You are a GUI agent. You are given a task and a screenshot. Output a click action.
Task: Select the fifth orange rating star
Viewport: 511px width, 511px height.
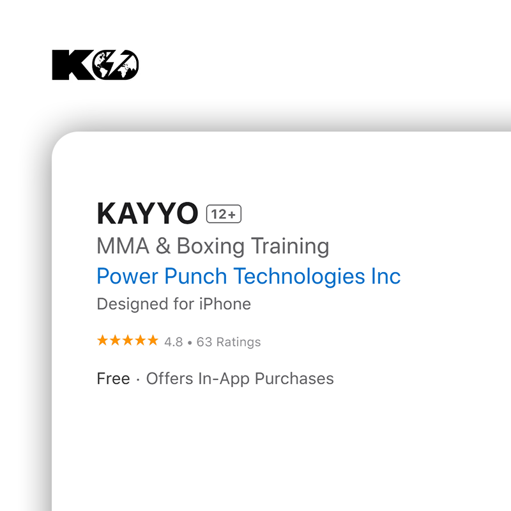click(153, 340)
